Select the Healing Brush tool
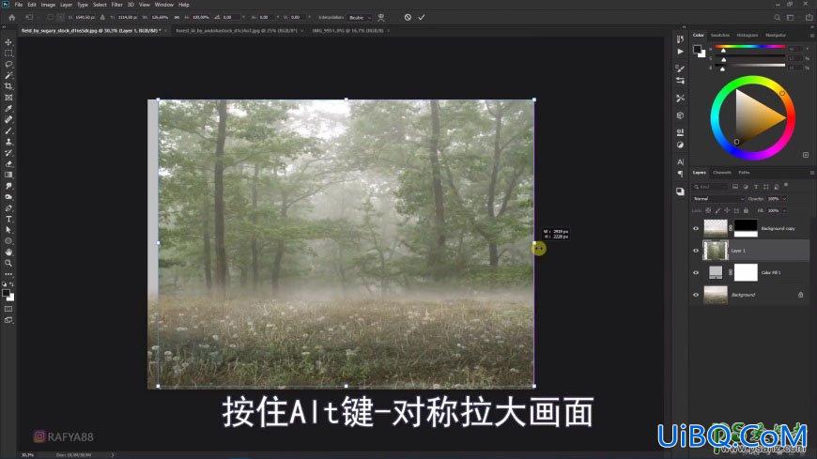Image resolution: width=817 pixels, height=459 pixels. (8, 119)
